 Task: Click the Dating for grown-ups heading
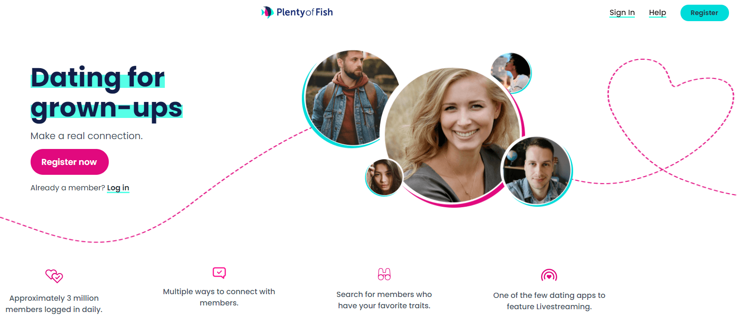pos(106,93)
